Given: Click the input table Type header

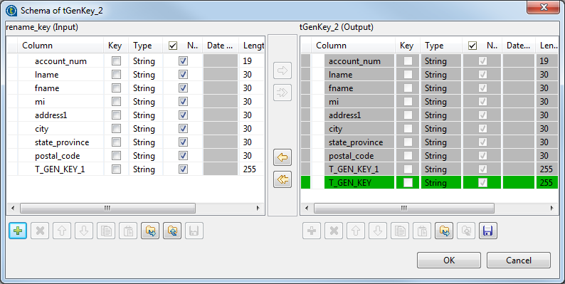Looking at the screenshot, I should [146, 46].
